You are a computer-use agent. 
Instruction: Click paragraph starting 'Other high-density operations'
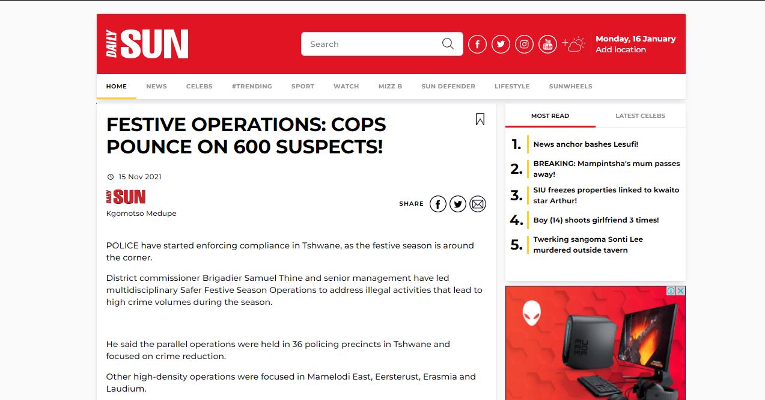[291, 383]
